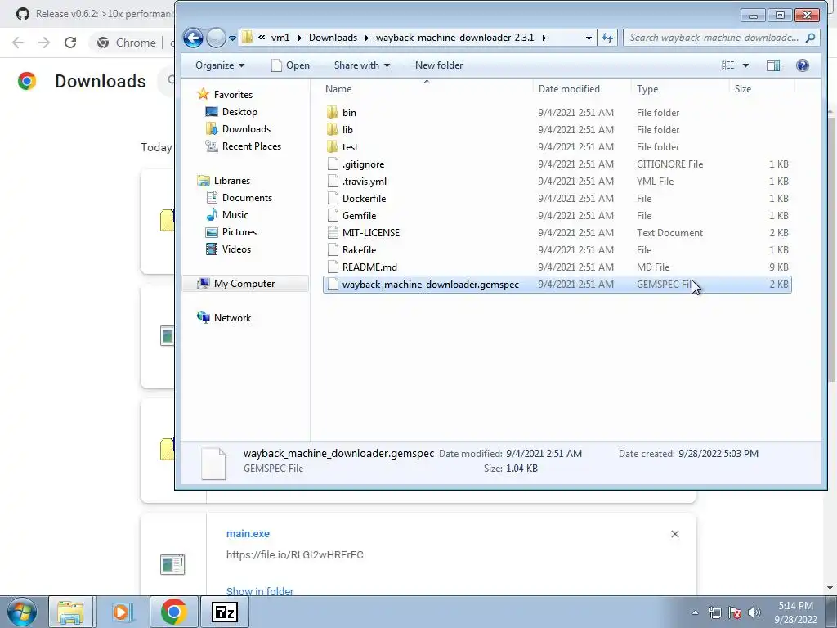
Task: Click Chrome reload page button
Action: click(x=70, y=43)
